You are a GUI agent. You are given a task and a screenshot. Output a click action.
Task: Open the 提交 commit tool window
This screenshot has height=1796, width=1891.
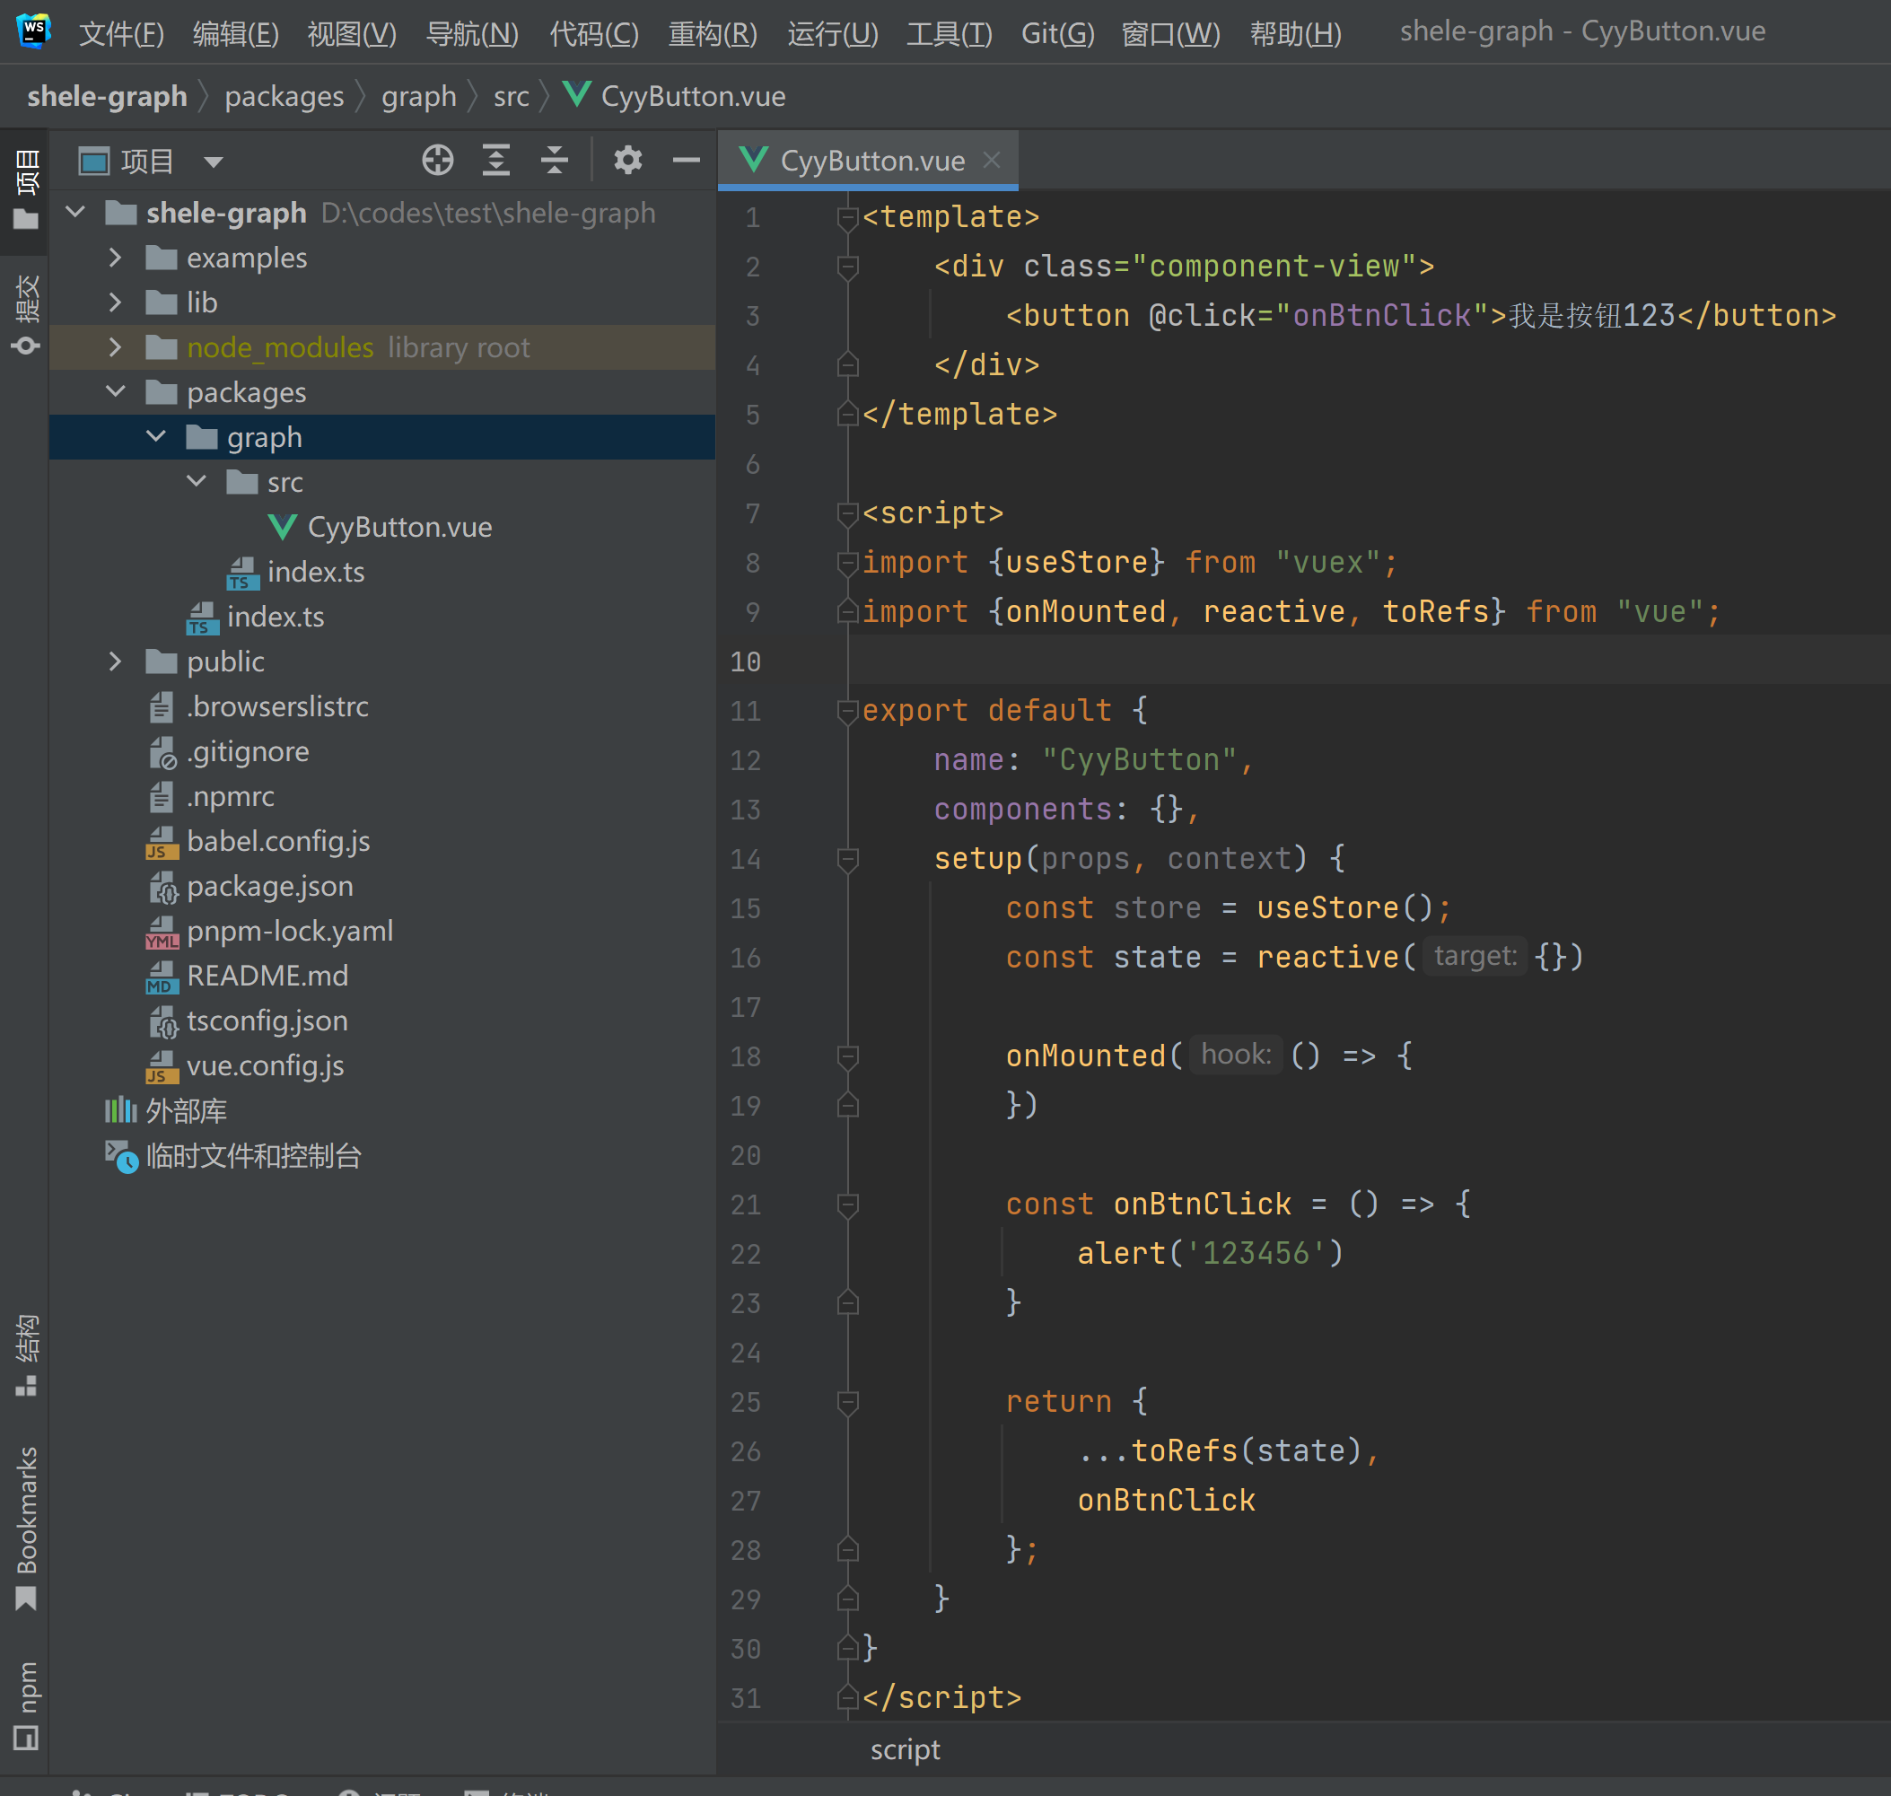pos(26,315)
